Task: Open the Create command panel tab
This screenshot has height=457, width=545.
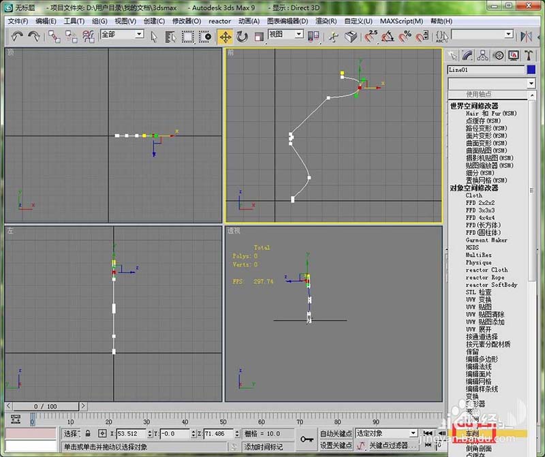Action: [452, 55]
